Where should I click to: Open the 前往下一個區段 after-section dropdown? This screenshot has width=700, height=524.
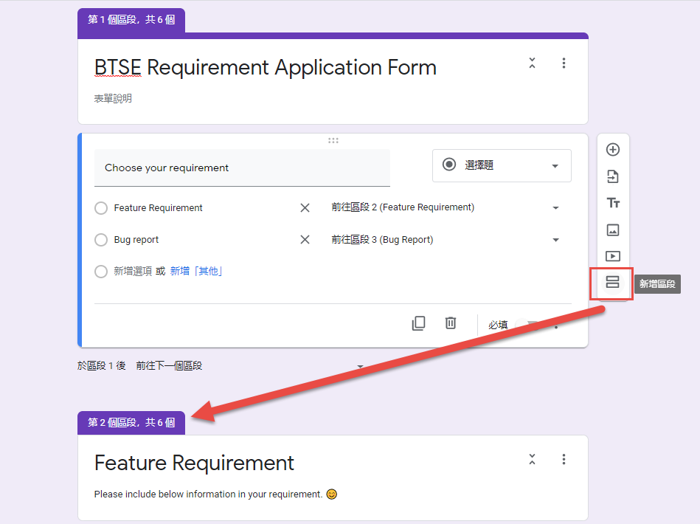coord(250,366)
